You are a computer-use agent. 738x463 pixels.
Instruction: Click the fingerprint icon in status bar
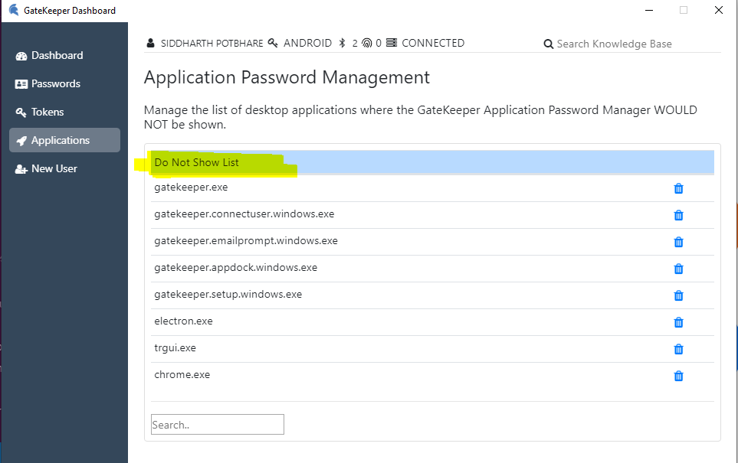pos(367,44)
